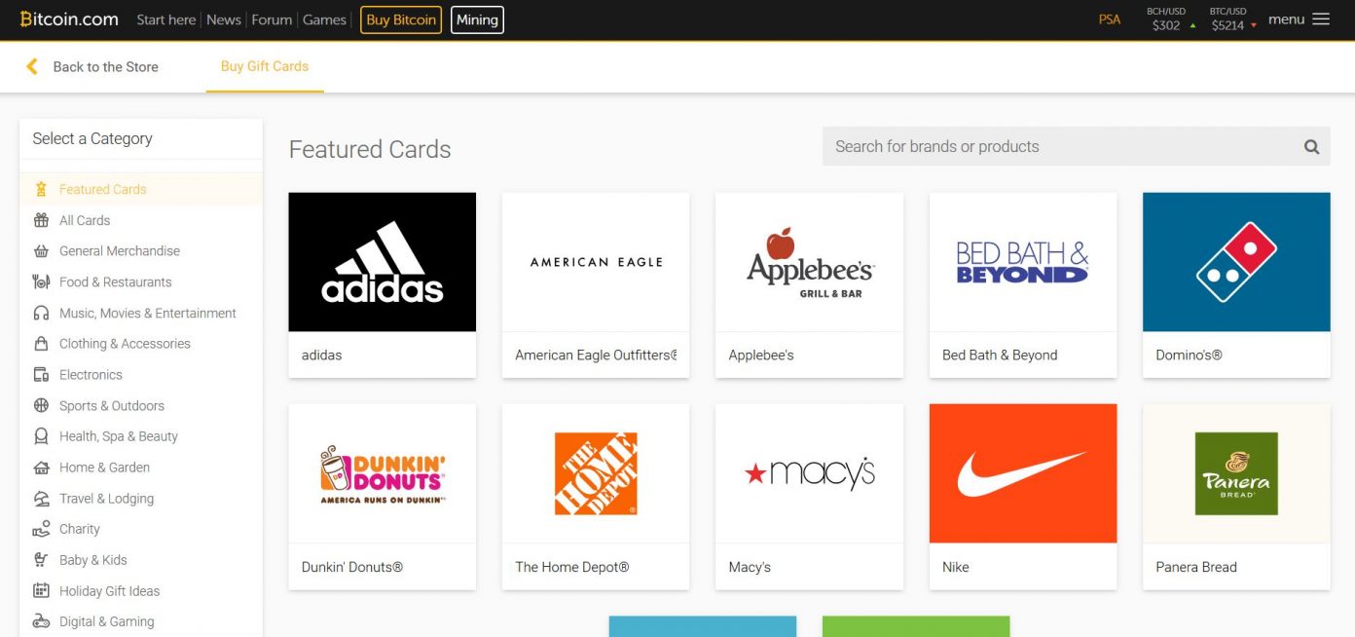Click the Holiday Gift Ideas calendar icon
This screenshot has width=1355, height=637.
(41, 591)
